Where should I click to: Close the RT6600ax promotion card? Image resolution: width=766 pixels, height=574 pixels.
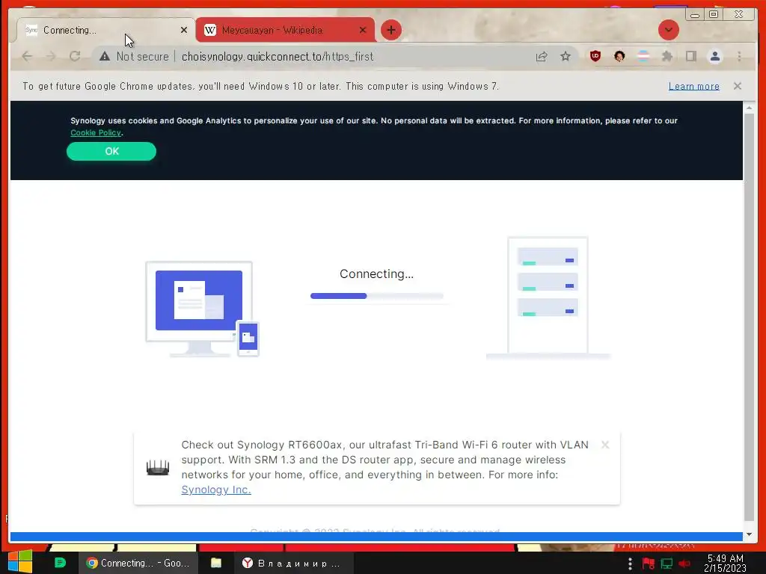point(604,445)
